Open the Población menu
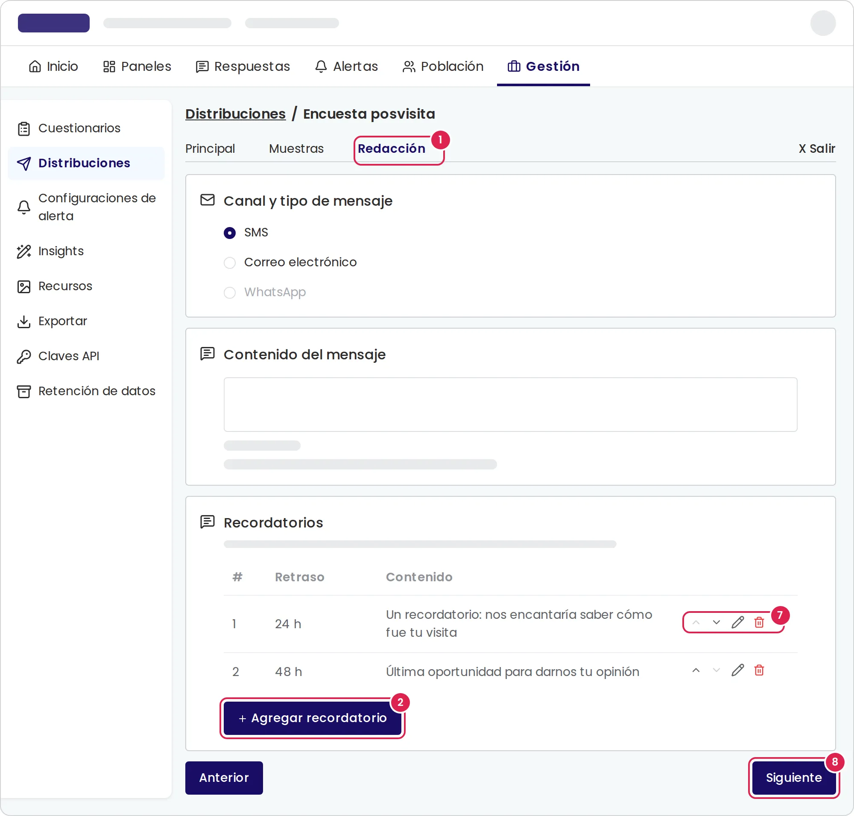This screenshot has height=816, width=854. [443, 67]
